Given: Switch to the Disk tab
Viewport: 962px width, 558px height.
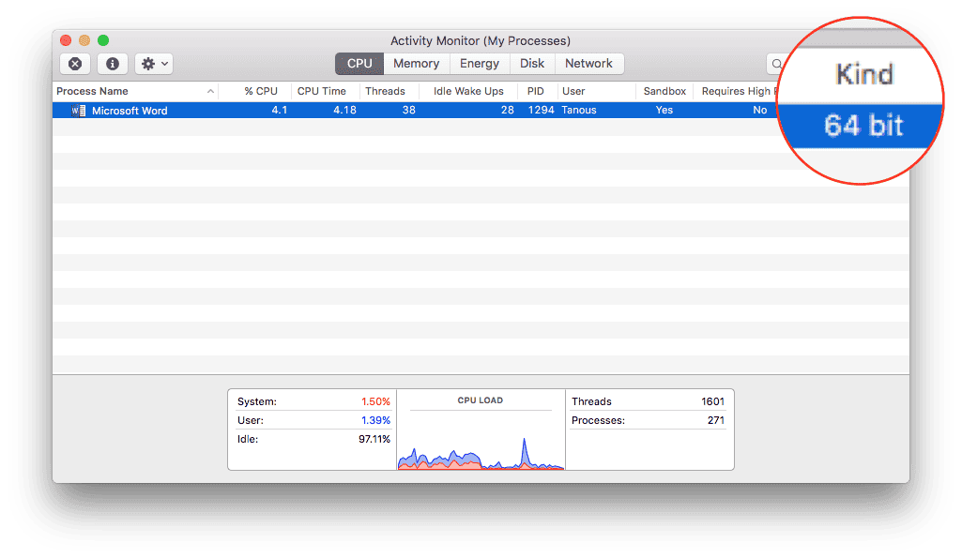Looking at the screenshot, I should (532, 64).
